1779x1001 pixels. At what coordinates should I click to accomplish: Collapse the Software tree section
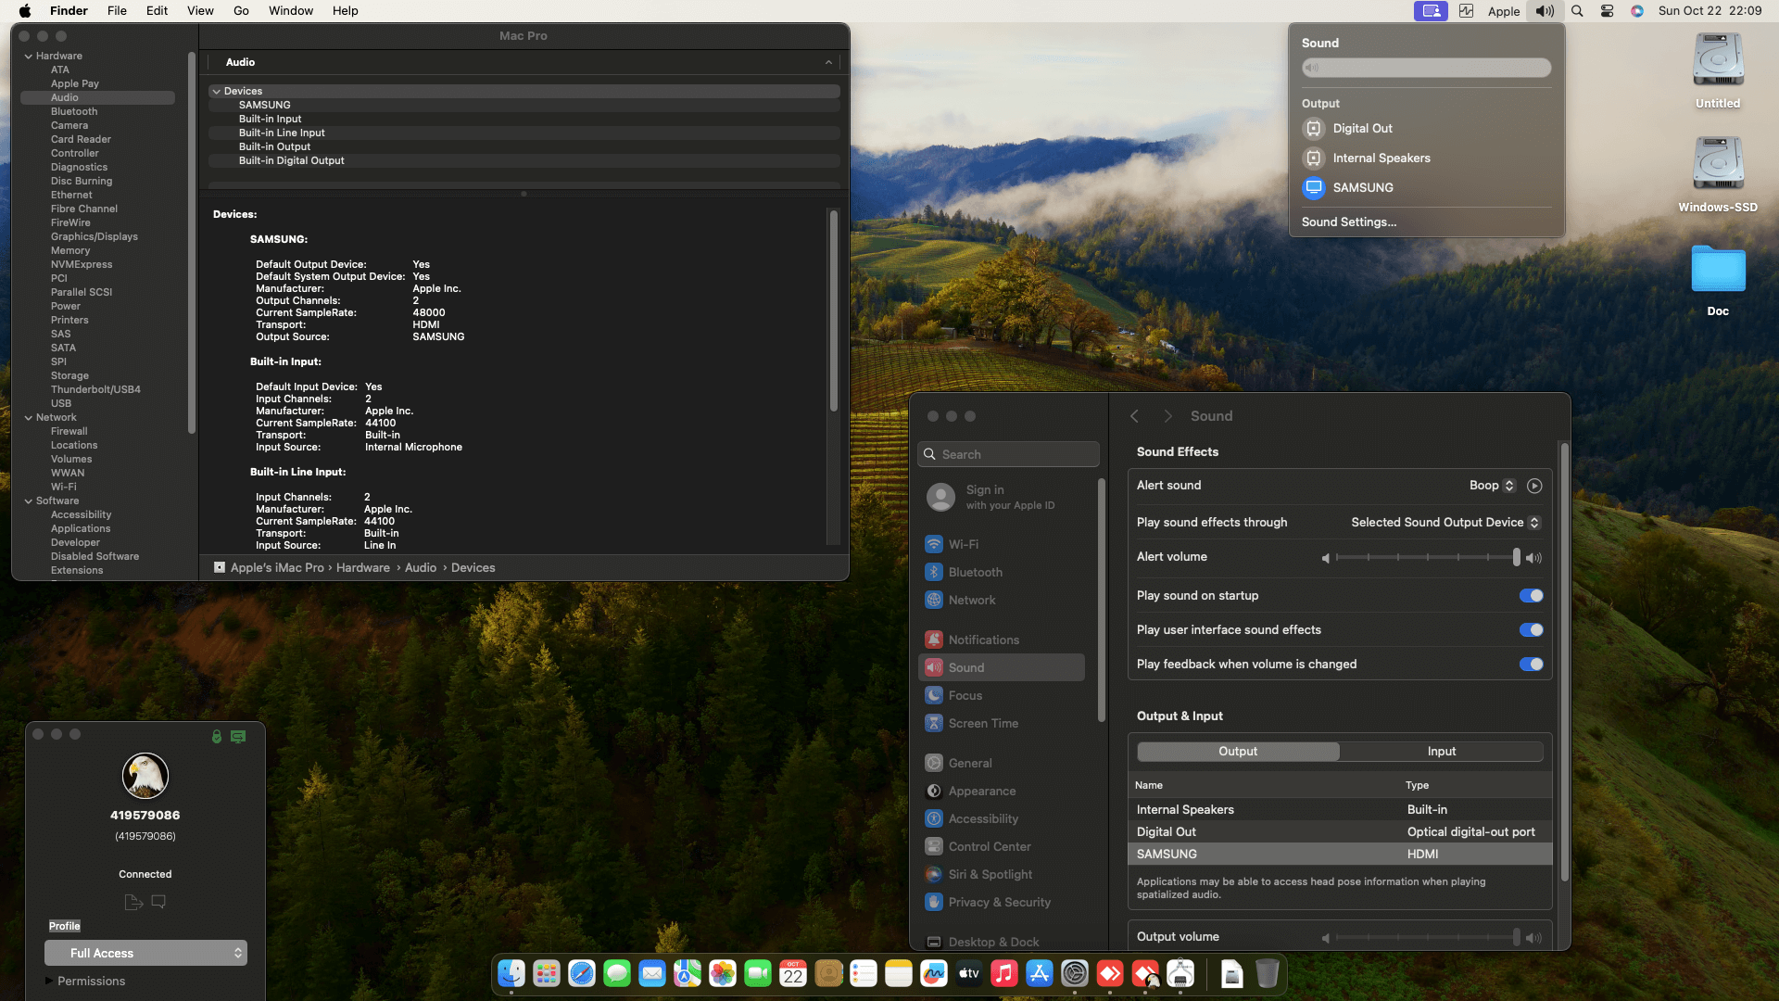(x=28, y=501)
